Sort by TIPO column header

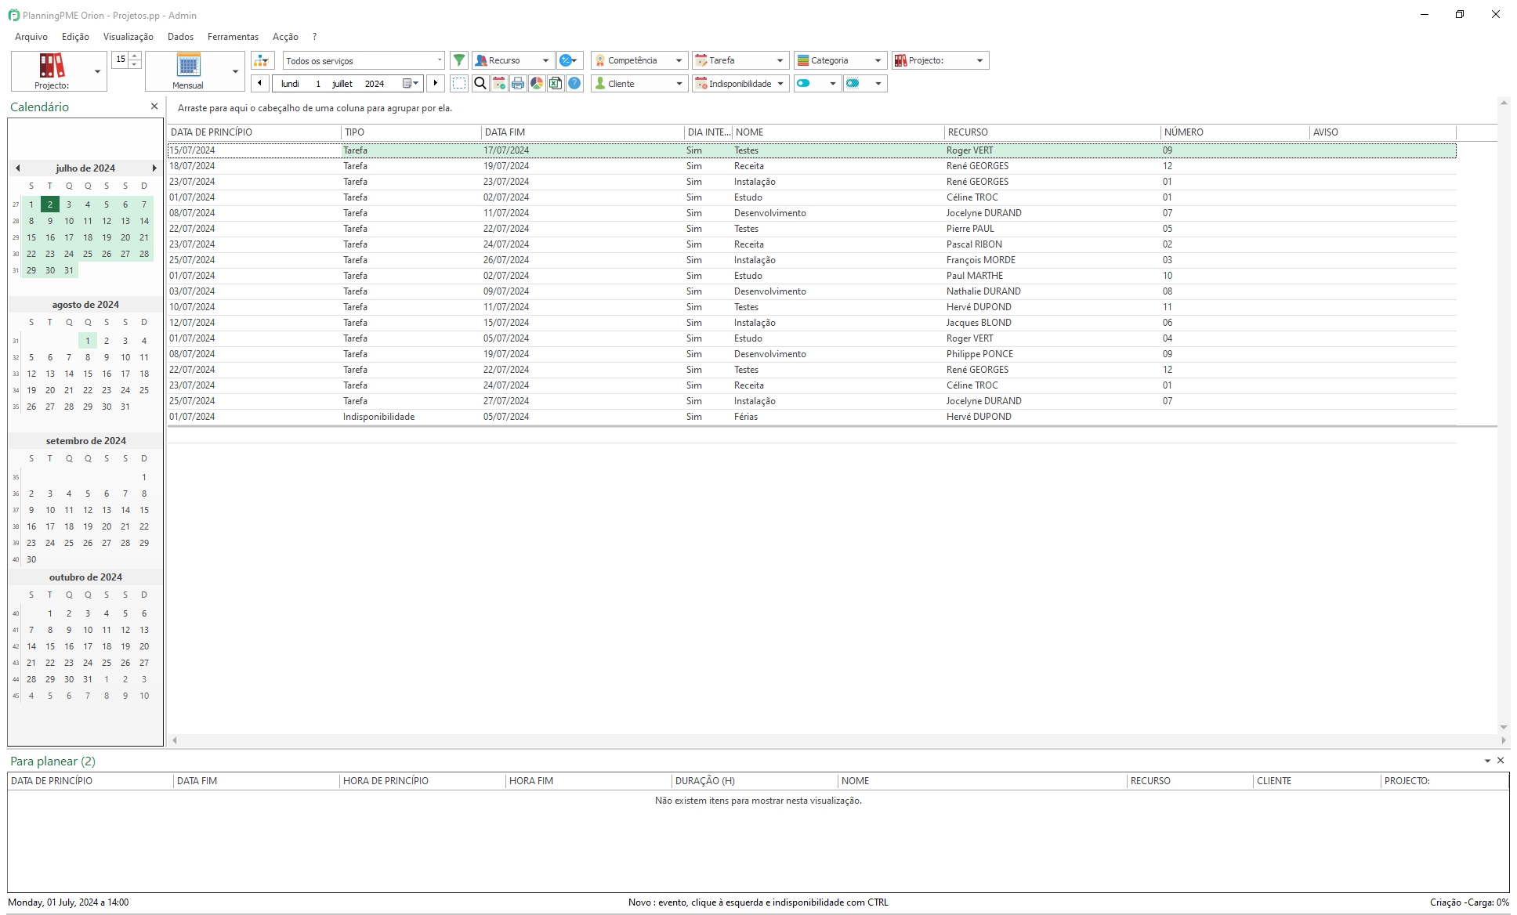click(411, 132)
